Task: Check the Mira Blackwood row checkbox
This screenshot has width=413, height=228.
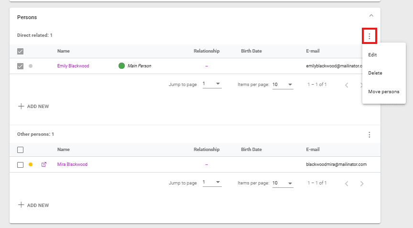Action: point(20,164)
